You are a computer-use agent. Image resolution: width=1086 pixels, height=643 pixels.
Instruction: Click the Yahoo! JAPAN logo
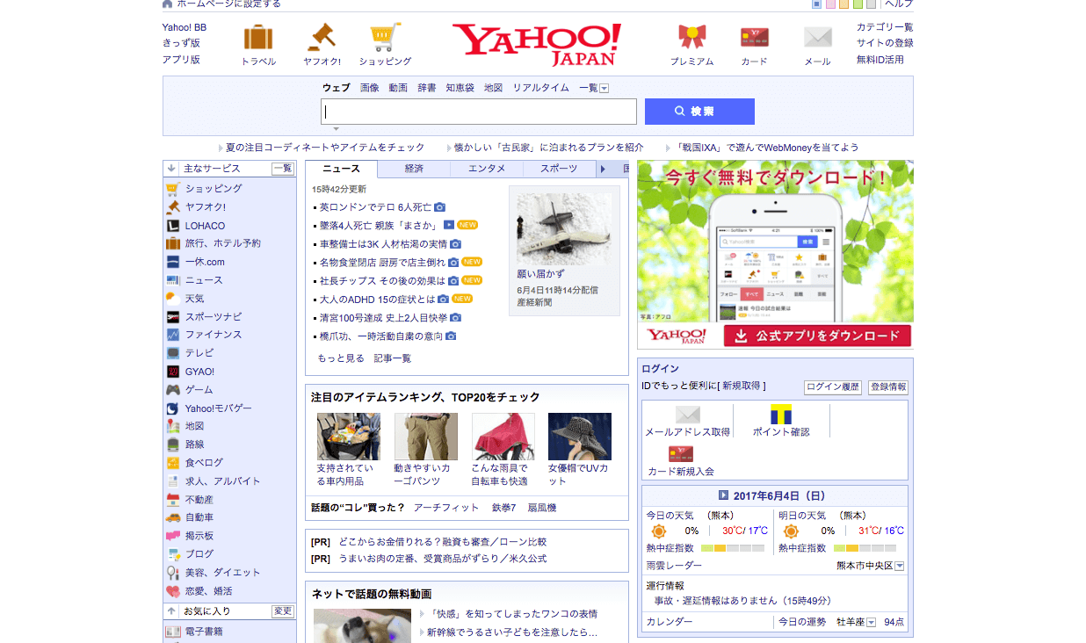pos(537,45)
